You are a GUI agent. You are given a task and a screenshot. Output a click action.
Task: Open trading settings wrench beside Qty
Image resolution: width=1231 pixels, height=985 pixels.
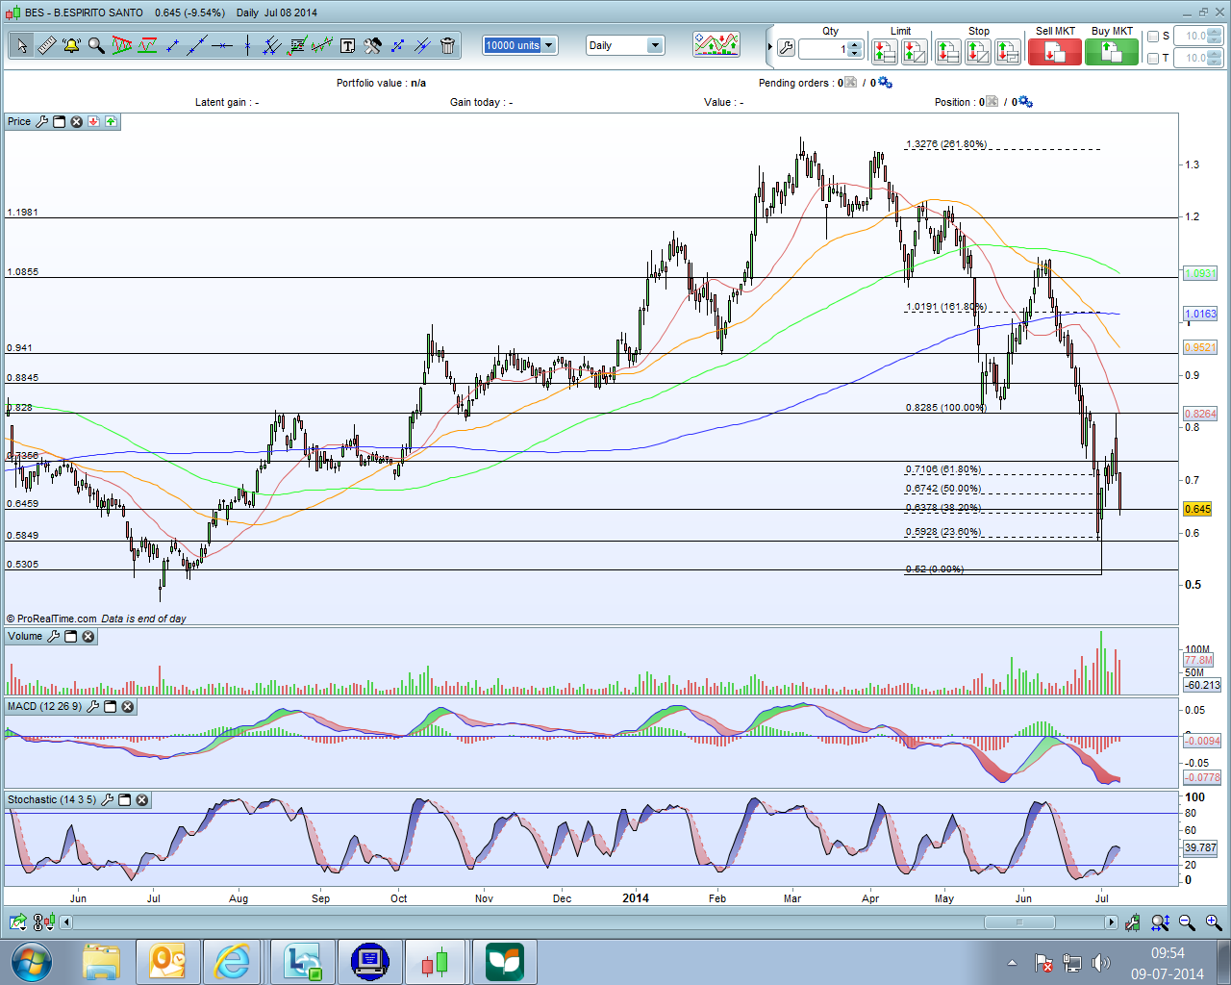[x=786, y=48]
